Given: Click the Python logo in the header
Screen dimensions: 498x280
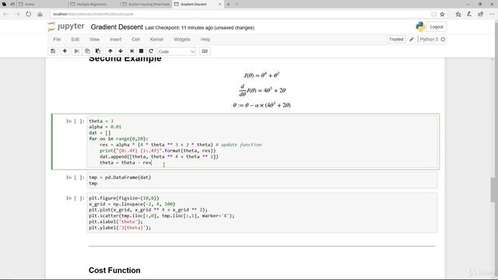Looking at the screenshot, I should pos(420,27).
